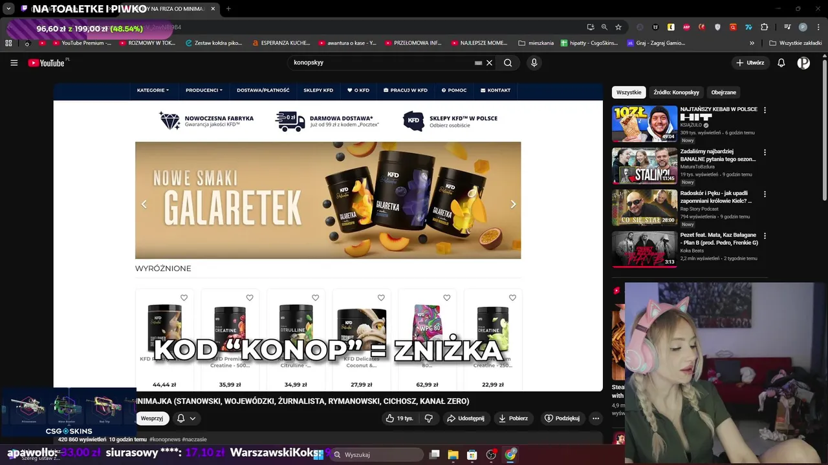The image size is (828, 465).
Task: Open Task View on the taskbar
Action: tap(435, 455)
